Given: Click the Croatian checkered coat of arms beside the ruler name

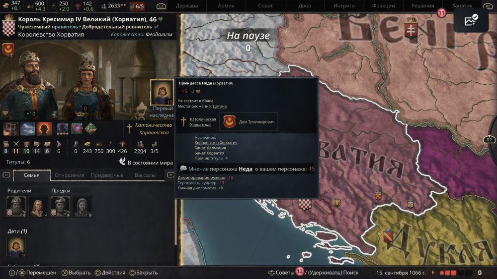Looking at the screenshot, I should point(8,26).
